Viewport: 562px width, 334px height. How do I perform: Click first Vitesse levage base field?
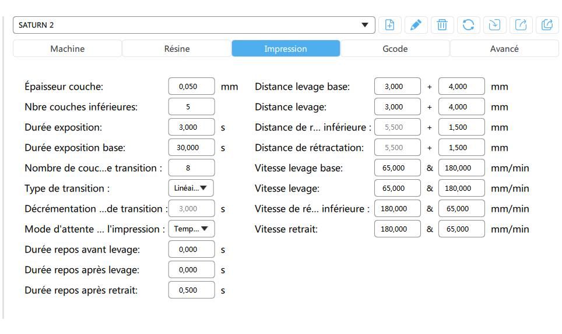pyautogui.click(x=397, y=168)
